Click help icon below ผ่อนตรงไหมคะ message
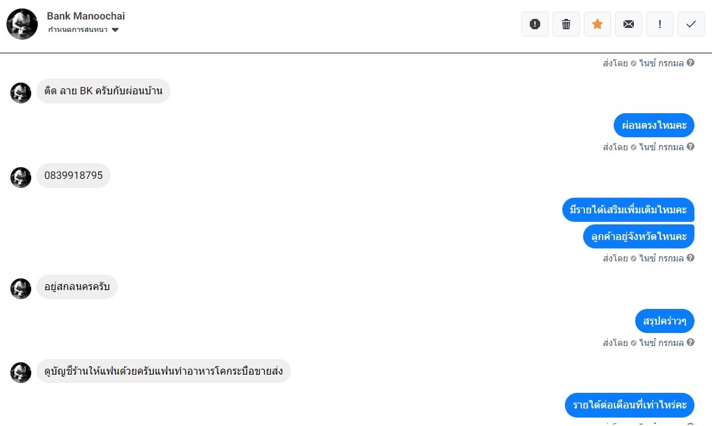This screenshot has height=426, width=712. tap(691, 146)
